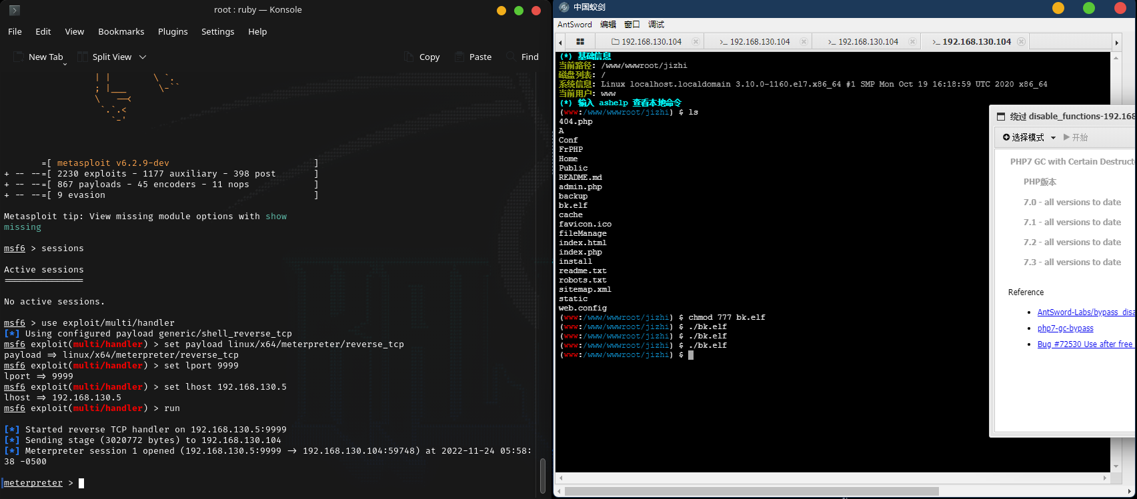The height and width of the screenshot is (499, 1137).
Task: Close the active bold terminal tab
Action: pos(1021,41)
